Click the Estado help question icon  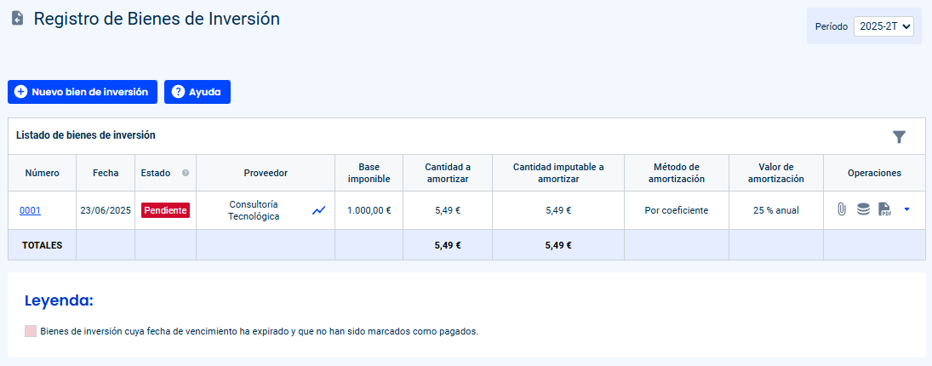pos(186,173)
